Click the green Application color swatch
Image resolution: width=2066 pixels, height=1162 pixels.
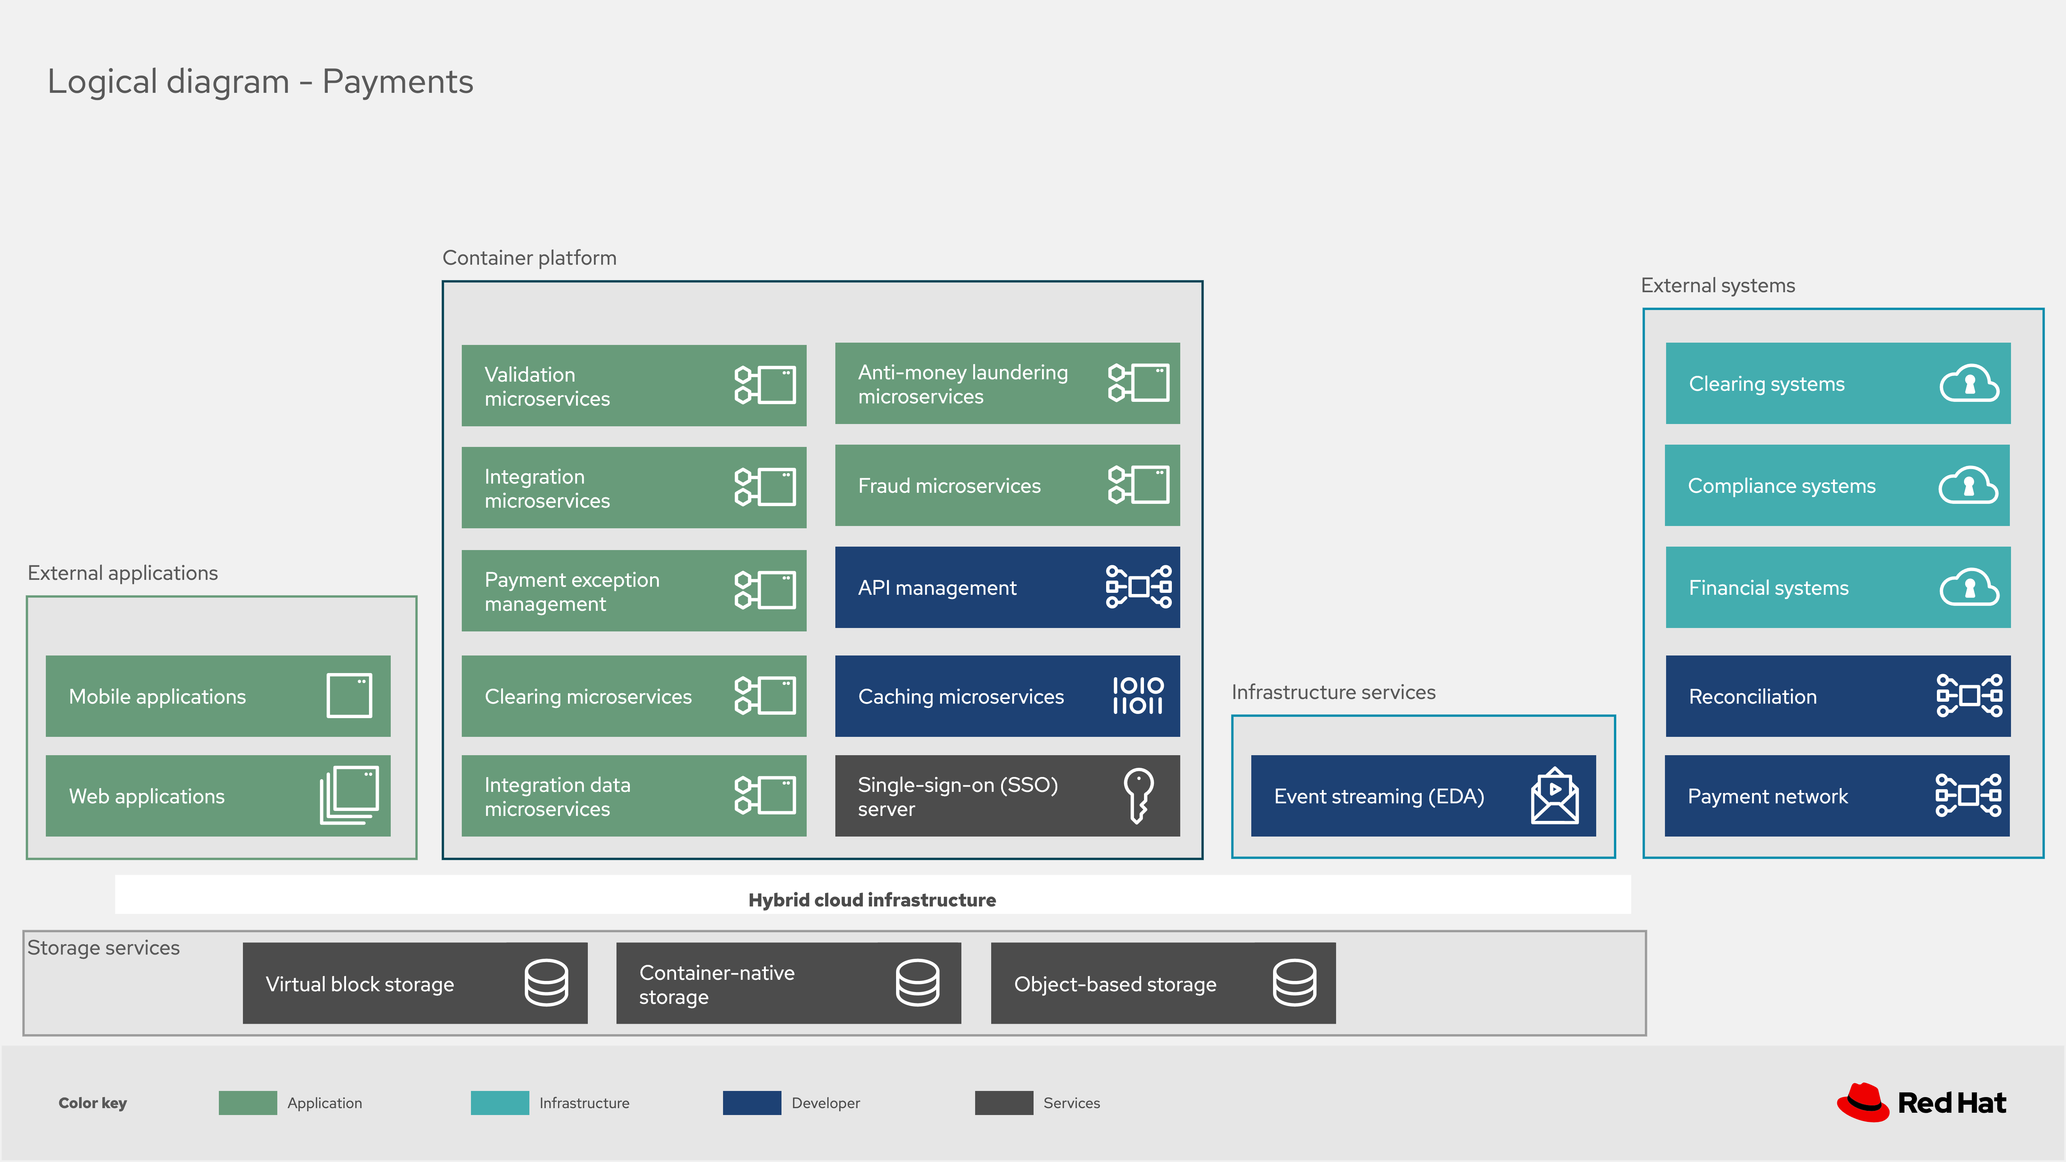(248, 1103)
